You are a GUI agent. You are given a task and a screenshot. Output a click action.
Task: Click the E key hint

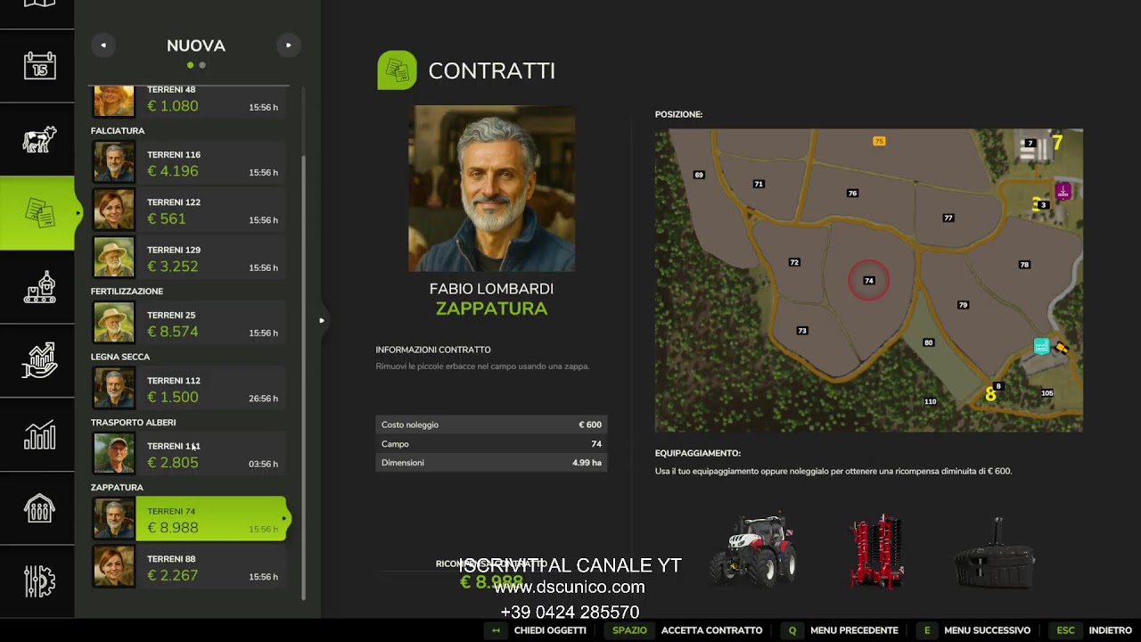coord(926,630)
